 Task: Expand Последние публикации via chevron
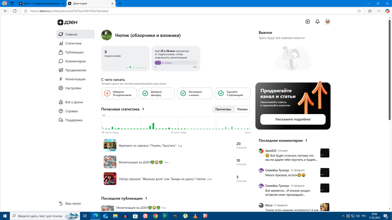pos(146,198)
